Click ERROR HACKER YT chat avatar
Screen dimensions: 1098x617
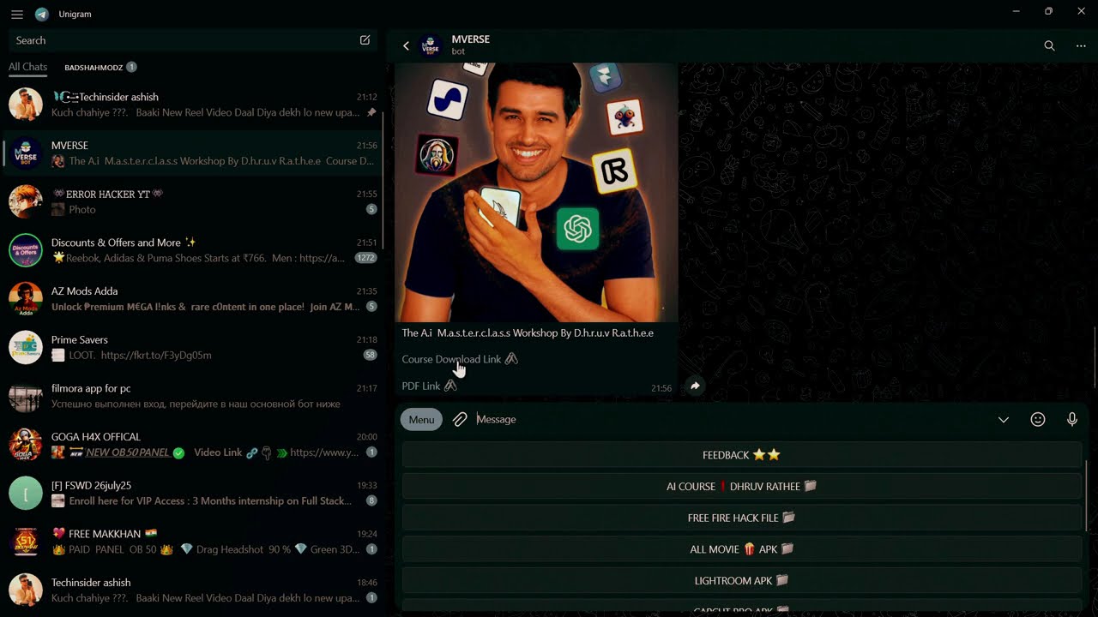(x=26, y=201)
